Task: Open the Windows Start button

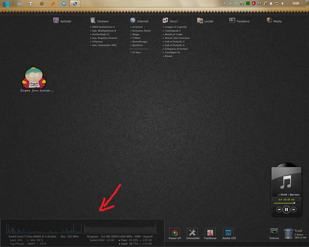Action: coord(6,4)
